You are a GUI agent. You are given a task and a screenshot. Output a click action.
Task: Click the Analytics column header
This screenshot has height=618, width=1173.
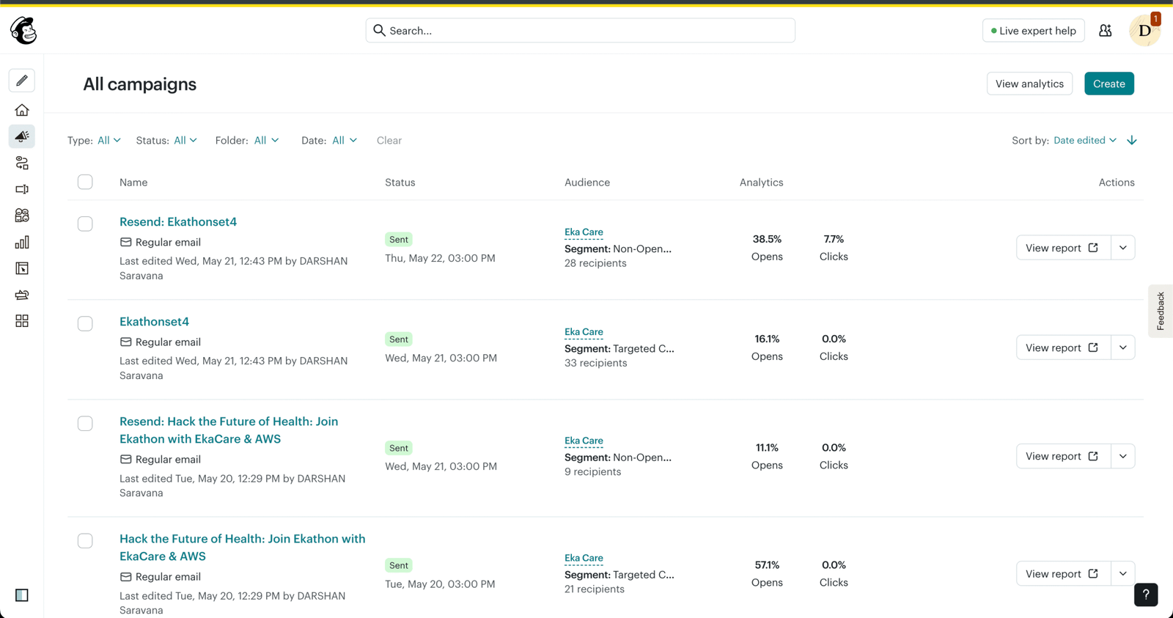pyautogui.click(x=761, y=183)
